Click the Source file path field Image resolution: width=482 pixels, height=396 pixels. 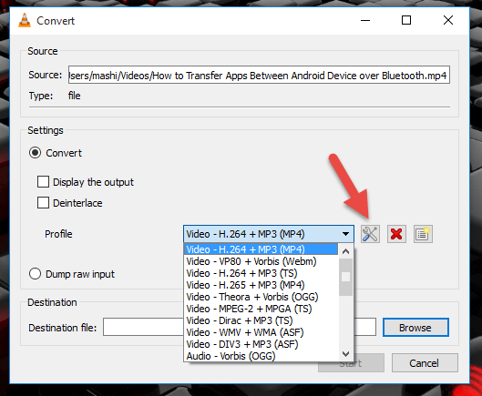click(x=259, y=75)
